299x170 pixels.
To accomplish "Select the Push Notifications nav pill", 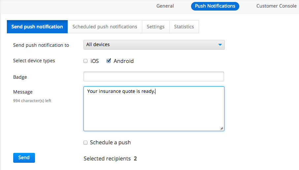I will pyautogui.click(x=215, y=6).
